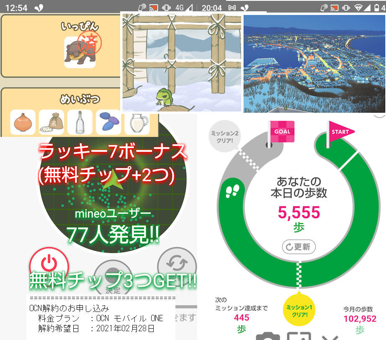Tap the milk pitcher specialty item
The width and height of the screenshot is (386, 340).
137,124
